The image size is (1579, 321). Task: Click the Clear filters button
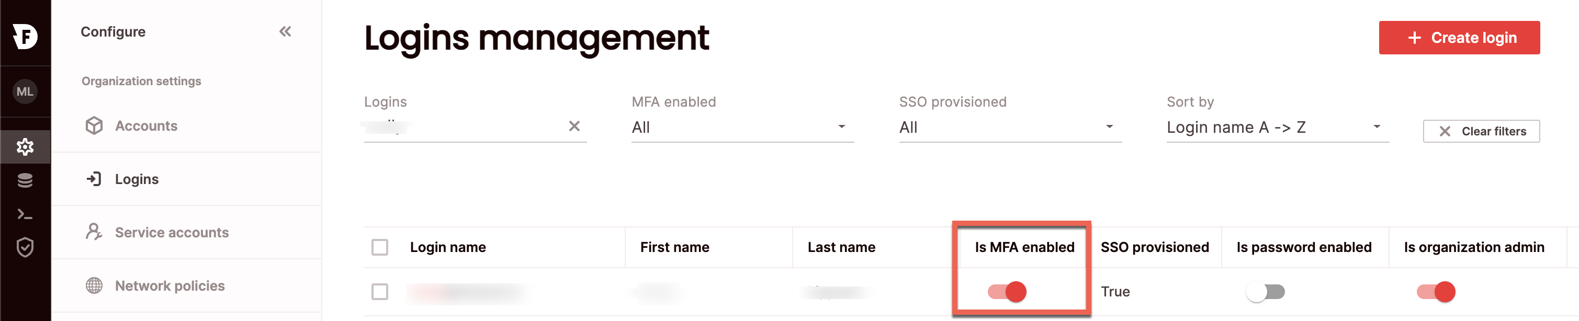(1481, 131)
